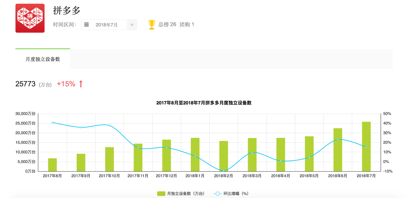Screen dimensions: 408x198
Task: Click the growth line point above 2017年10月
Action: coord(109,126)
